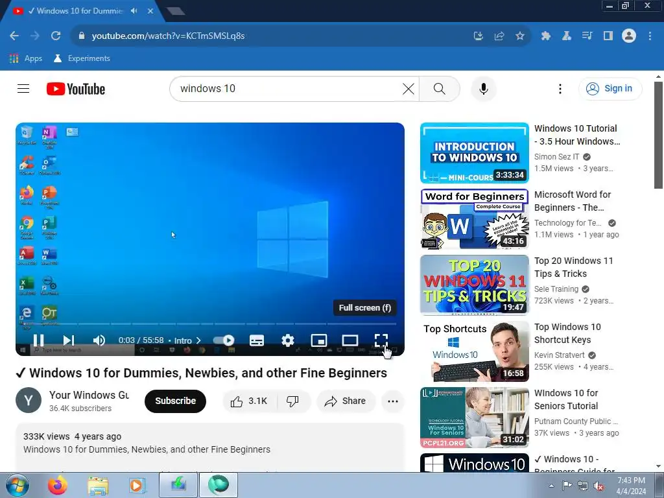Click the Sign in button
The width and height of the screenshot is (664, 498).
pos(610,88)
